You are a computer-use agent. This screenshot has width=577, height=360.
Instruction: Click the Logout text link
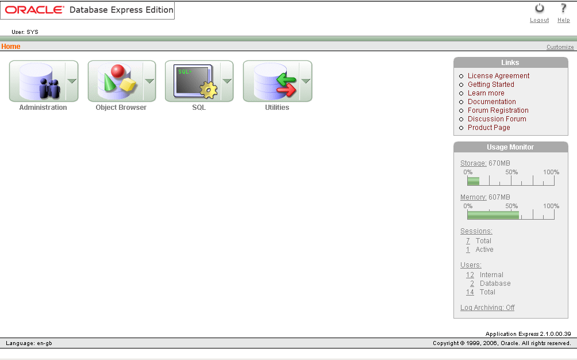coord(540,20)
